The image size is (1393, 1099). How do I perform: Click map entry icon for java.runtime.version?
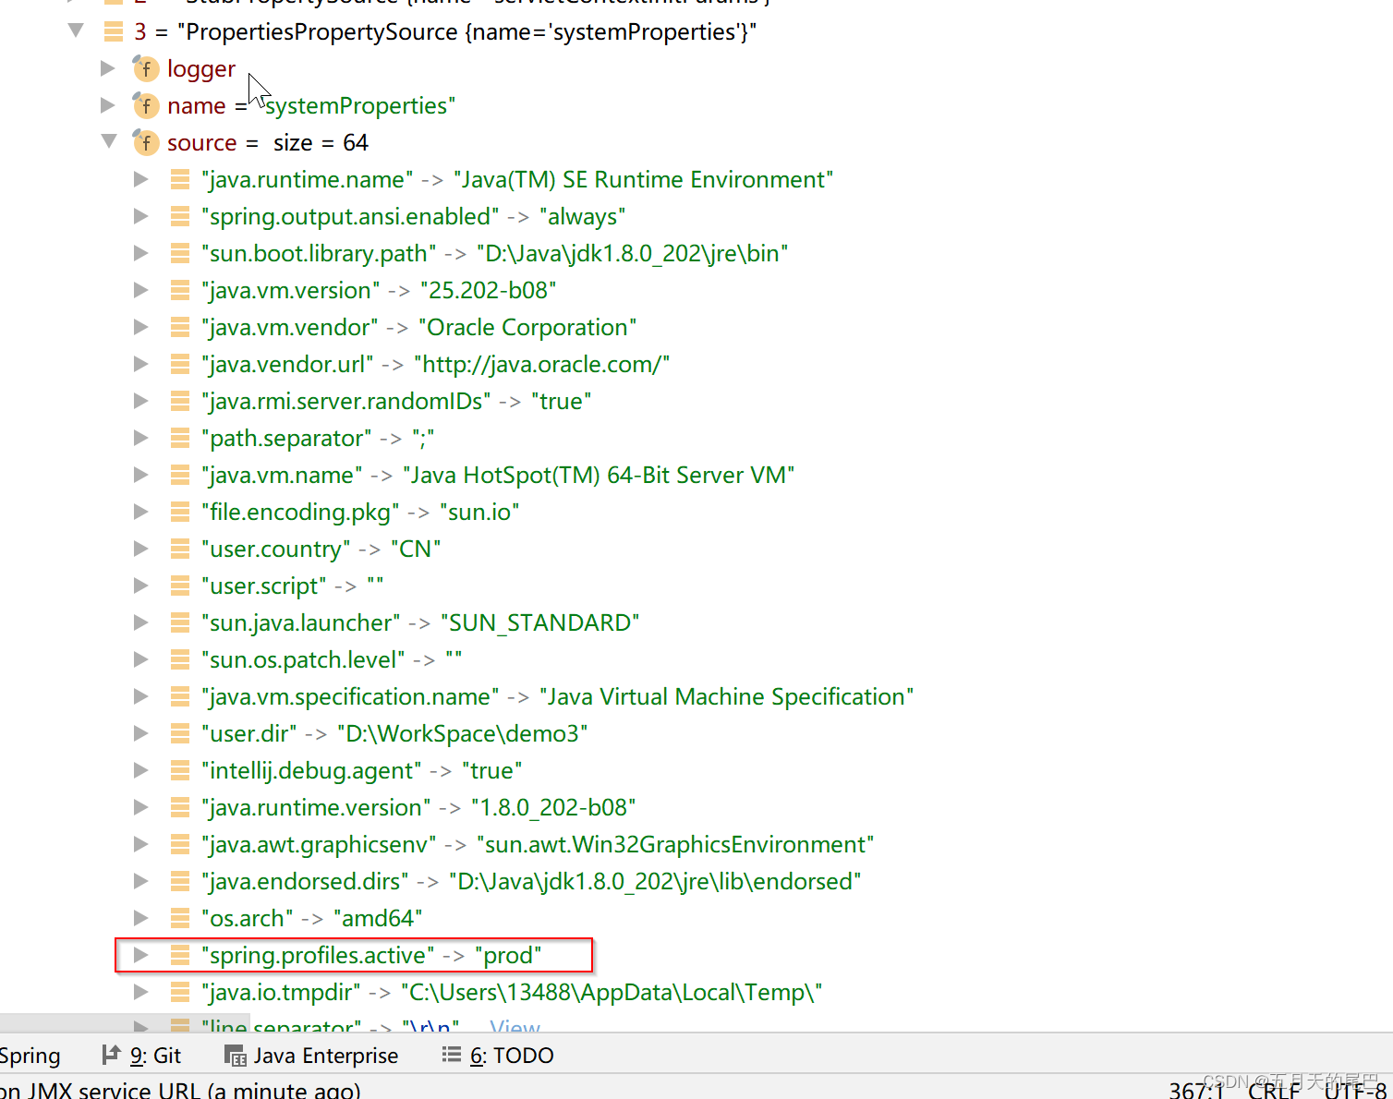(x=180, y=807)
